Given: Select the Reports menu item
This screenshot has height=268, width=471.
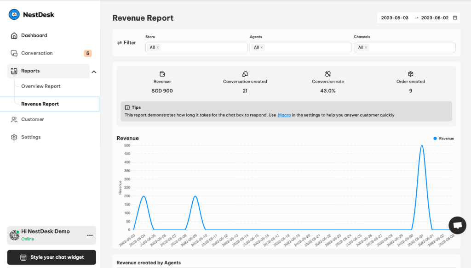Looking at the screenshot, I should click(48, 71).
